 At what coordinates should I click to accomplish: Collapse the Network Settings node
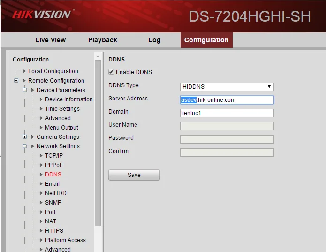(24, 146)
